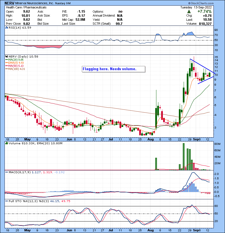The image size is (225, 233).
Task: Click the Nasdaq GM exchange label
Action: [63, 3]
